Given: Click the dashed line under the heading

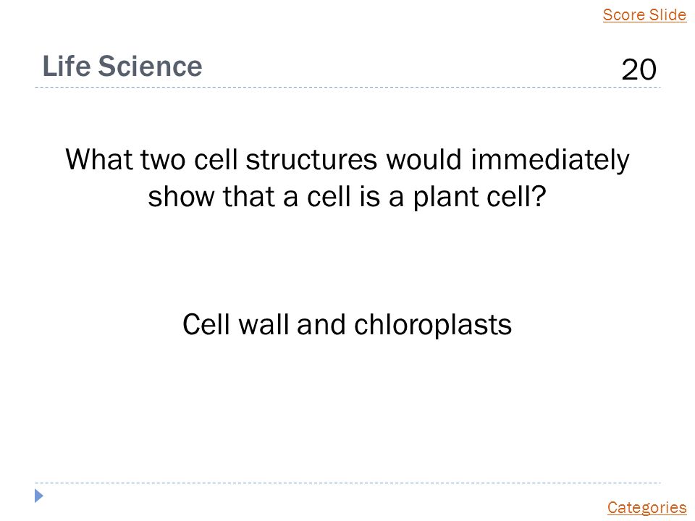Looking at the screenshot, I should [347, 88].
